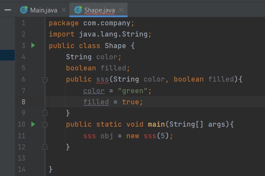Click the error-underlined sss method name on line 6
Image resolution: width=265 pixels, height=176 pixels.
tap(103, 79)
